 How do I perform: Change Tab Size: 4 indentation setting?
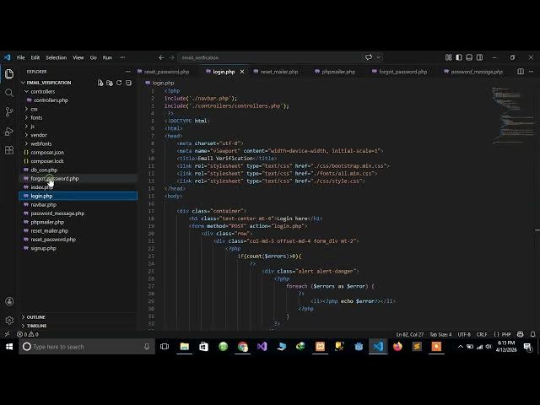(440, 334)
